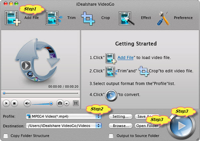The height and width of the screenshot is (141, 200).
Task: Open Preference wrench and screwdriver icon
Action: coord(163,18)
